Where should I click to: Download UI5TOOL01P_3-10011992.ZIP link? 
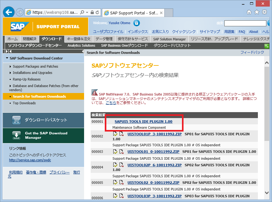point(155,134)
